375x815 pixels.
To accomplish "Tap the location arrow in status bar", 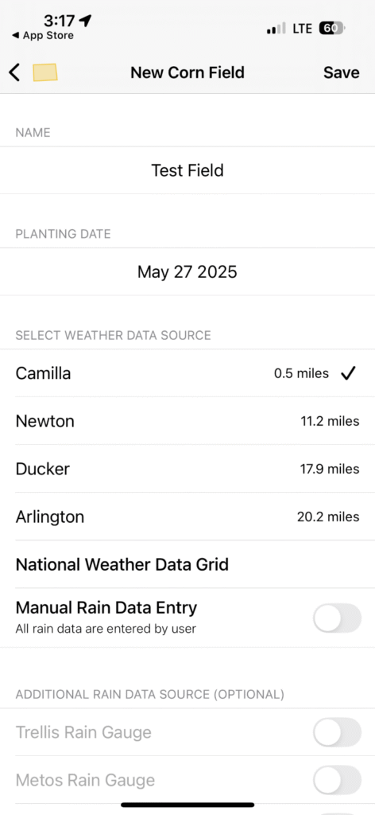I will (85, 20).
